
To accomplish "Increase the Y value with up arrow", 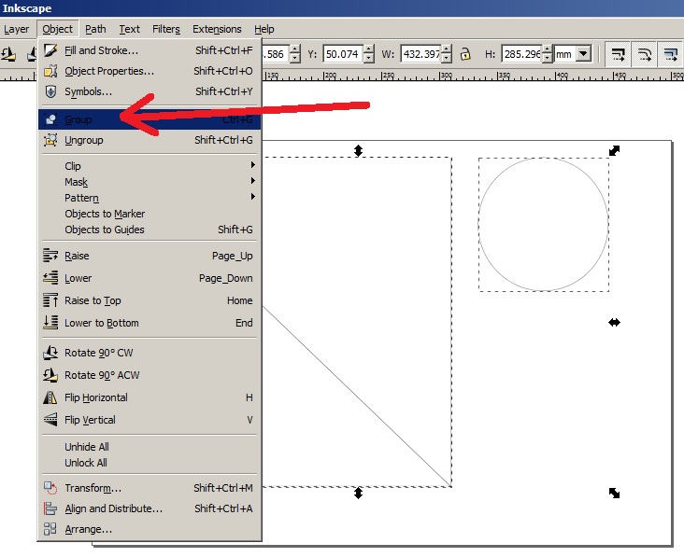I will click(x=369, y=49).
